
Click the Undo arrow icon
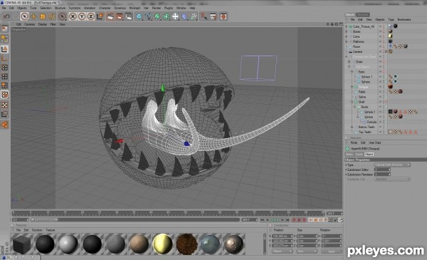click(x=6, y=16)
